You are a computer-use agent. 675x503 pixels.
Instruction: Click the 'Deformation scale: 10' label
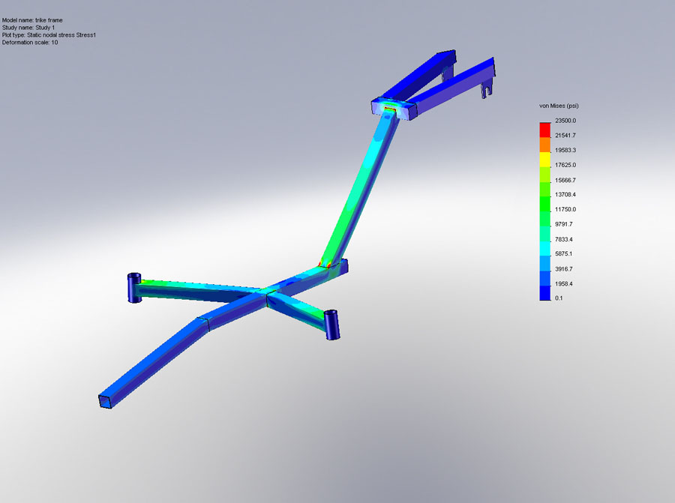pyautogui.click(x=30, y=42)
